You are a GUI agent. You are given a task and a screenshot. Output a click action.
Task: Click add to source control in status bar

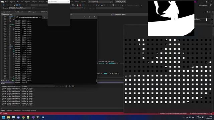[x=173, y=113]
